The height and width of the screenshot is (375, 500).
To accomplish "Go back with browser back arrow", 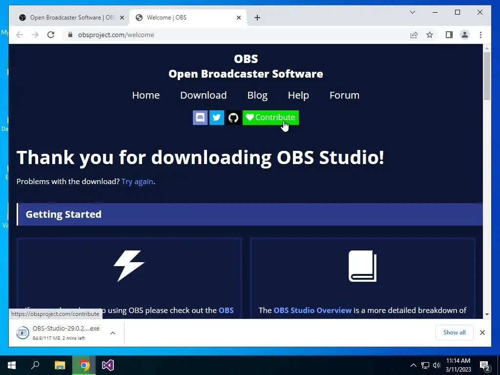I will click(20, 35).
